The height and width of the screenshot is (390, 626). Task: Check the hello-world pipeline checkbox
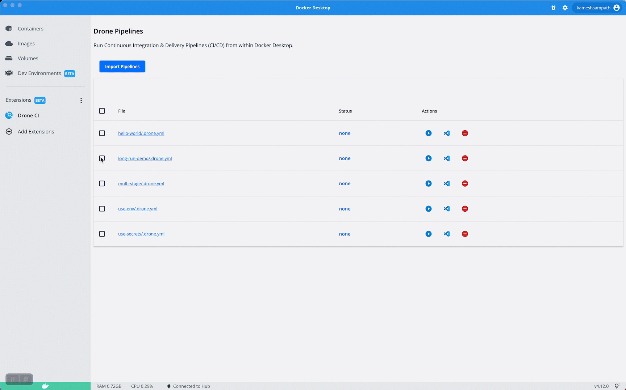(x=102, y=133)
